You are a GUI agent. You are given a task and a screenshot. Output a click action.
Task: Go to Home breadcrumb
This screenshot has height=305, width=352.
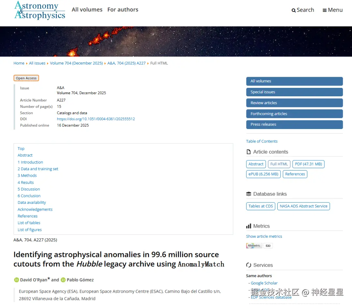(x=19, y=63)
